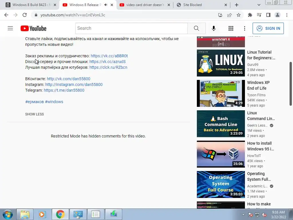This screenshot has height=220, width=293.
Task: Open the vk.cc/aBBR0t link
Action: [x=109, y=56]
